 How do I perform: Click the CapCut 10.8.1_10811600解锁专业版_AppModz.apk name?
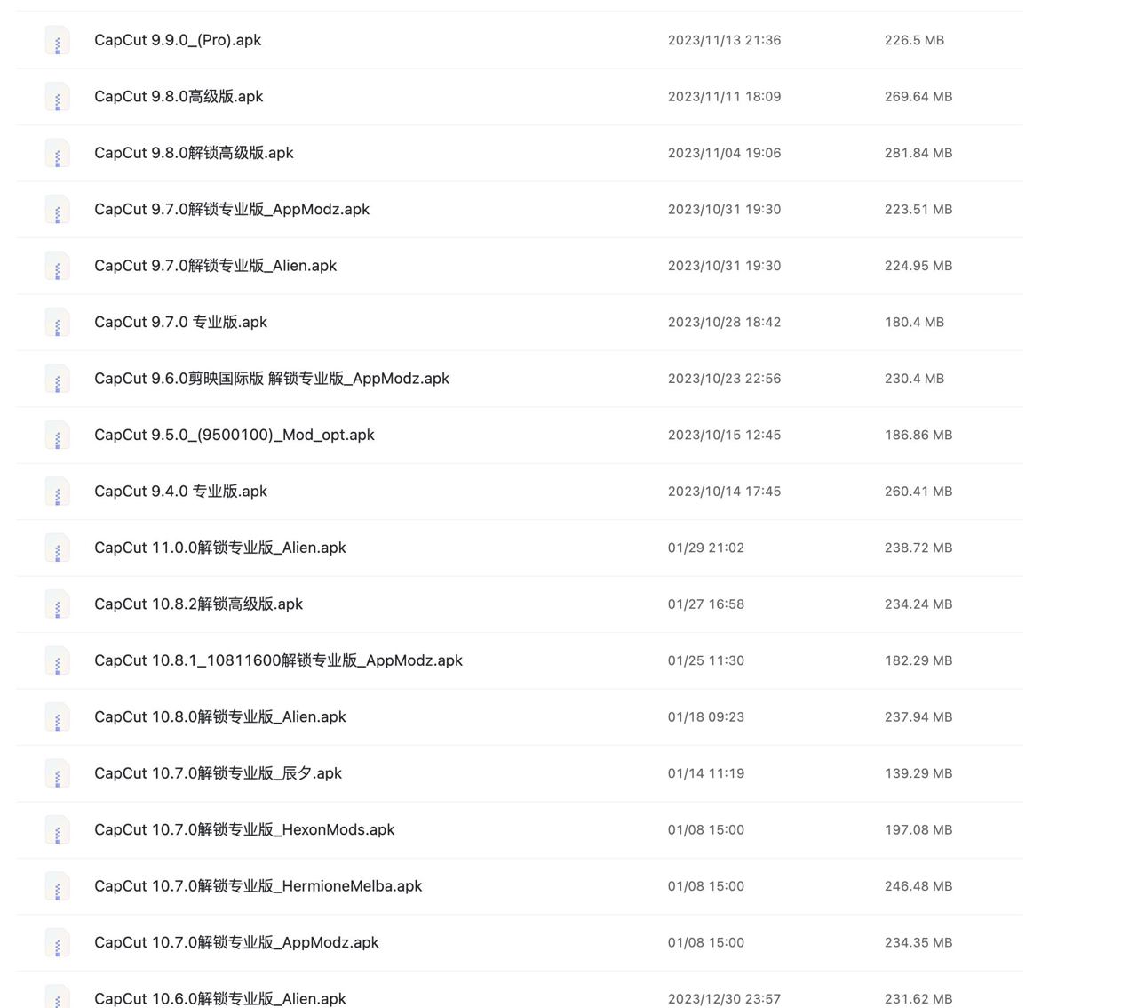tap(278, 660)
